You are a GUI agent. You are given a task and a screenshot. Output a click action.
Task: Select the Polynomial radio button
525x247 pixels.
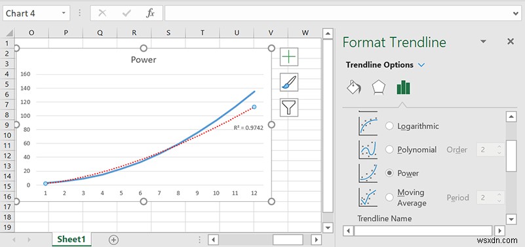tap(389, 149)
